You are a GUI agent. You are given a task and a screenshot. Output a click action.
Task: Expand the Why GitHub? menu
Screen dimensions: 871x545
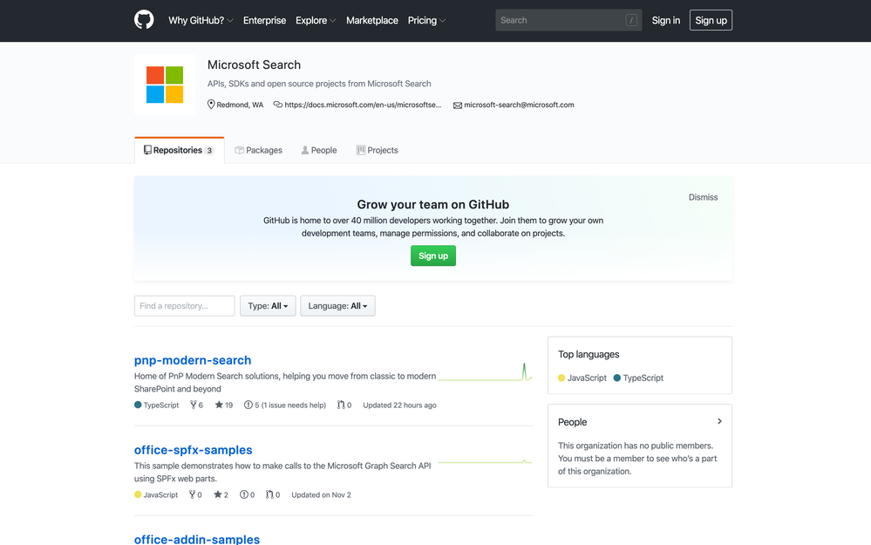pos(201,21)
